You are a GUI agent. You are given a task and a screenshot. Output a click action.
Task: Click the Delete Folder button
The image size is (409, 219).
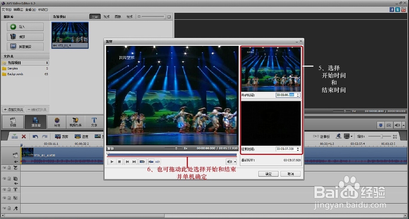(37, 109)
